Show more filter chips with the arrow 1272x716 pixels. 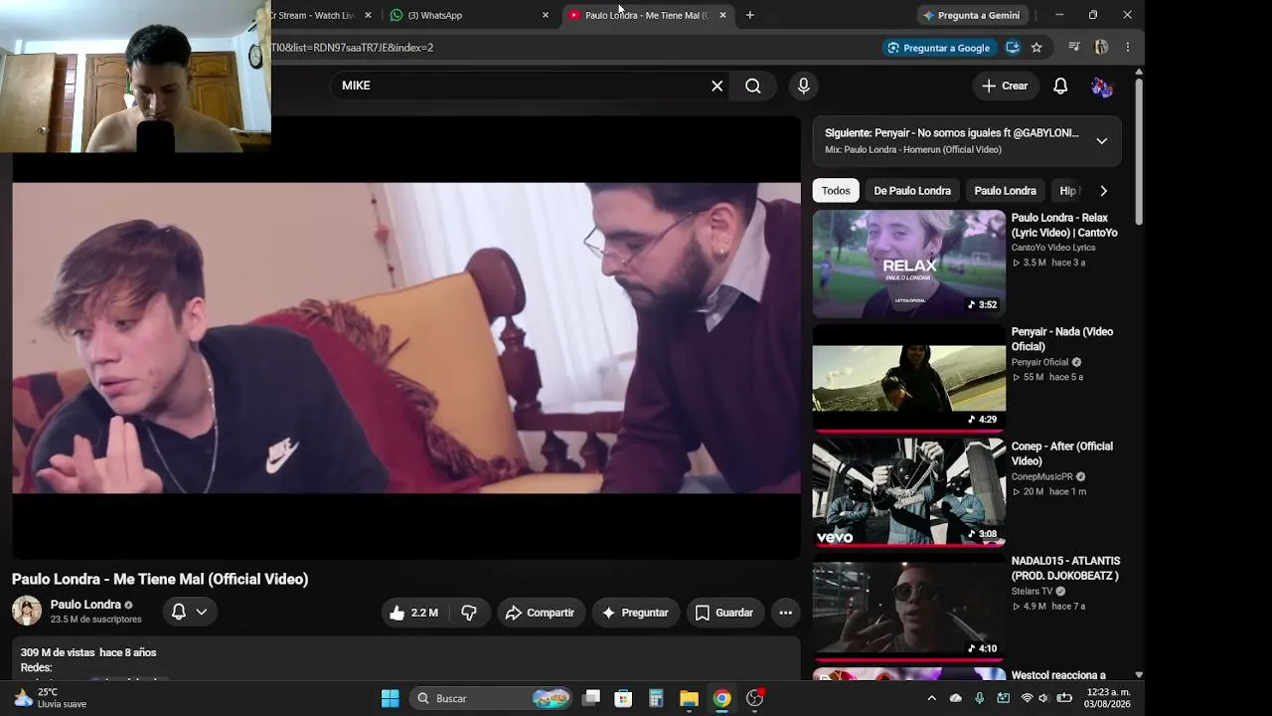(1103, 191)
